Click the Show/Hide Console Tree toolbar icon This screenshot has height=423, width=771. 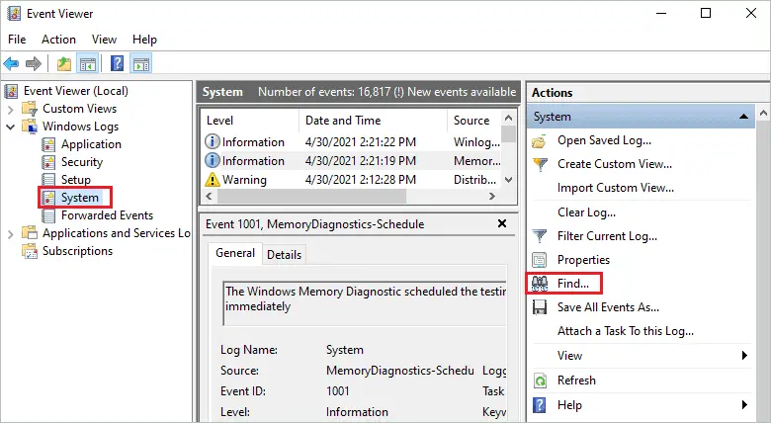(x=87, y=63)
